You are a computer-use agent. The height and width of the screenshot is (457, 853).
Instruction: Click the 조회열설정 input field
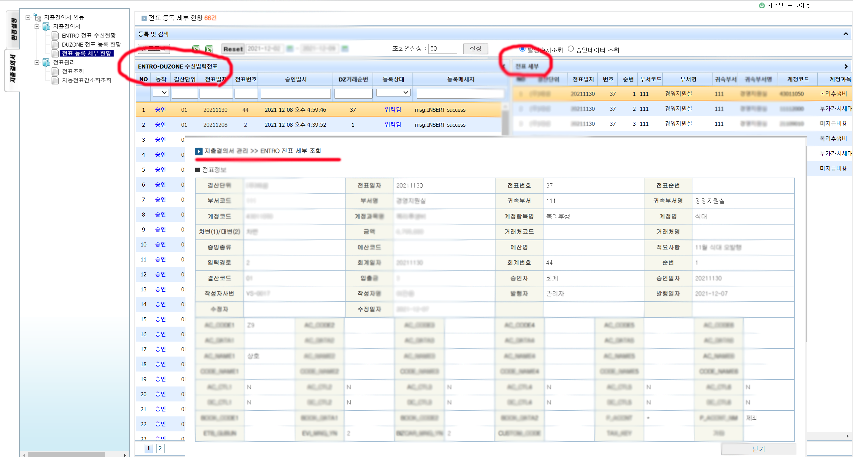(442, 49)
